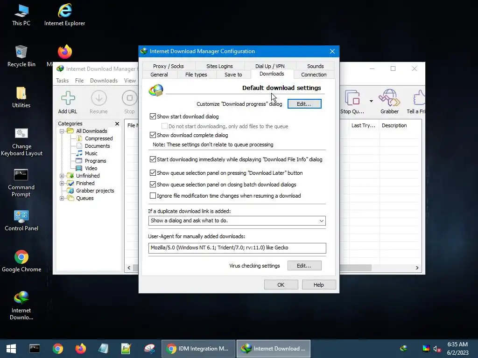Select Internet Explorer desktop icon
The width and height of the screenshot is (478, 358).
pyautogui.click(x=64, y=15)
